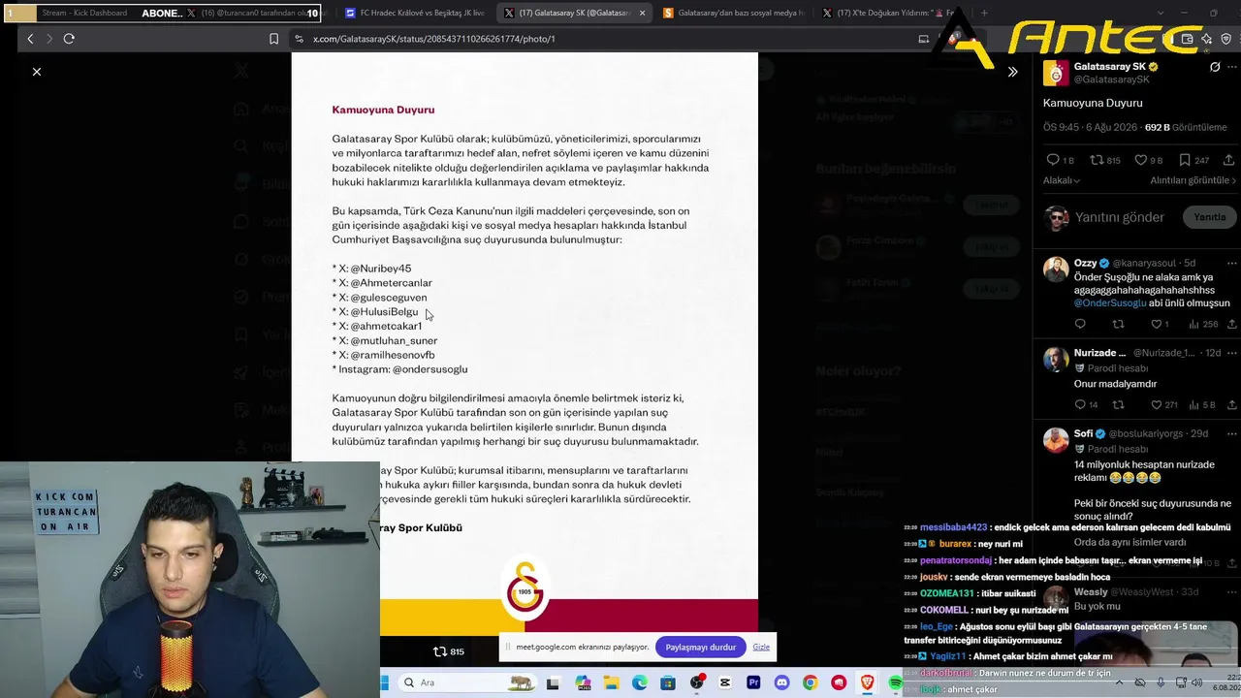Open Grok actions icon on Galatasaray tweet
Image resolution: width=1241 pixels, height=698 pixels.
click(x=1215, y=67)
